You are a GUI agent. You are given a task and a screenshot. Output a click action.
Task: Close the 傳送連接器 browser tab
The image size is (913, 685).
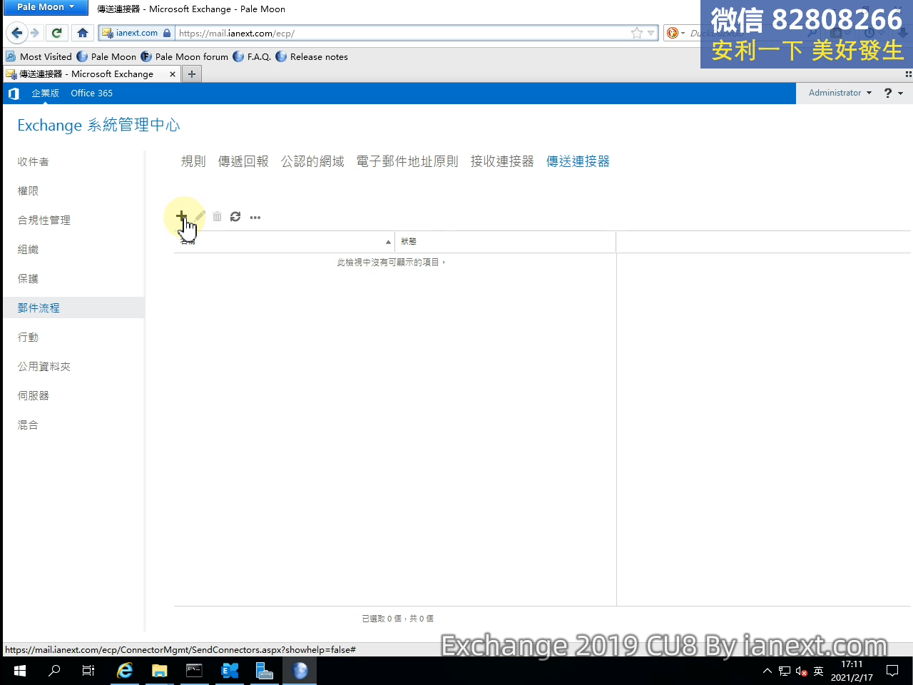pyautogui.click(x=173, y=74)
